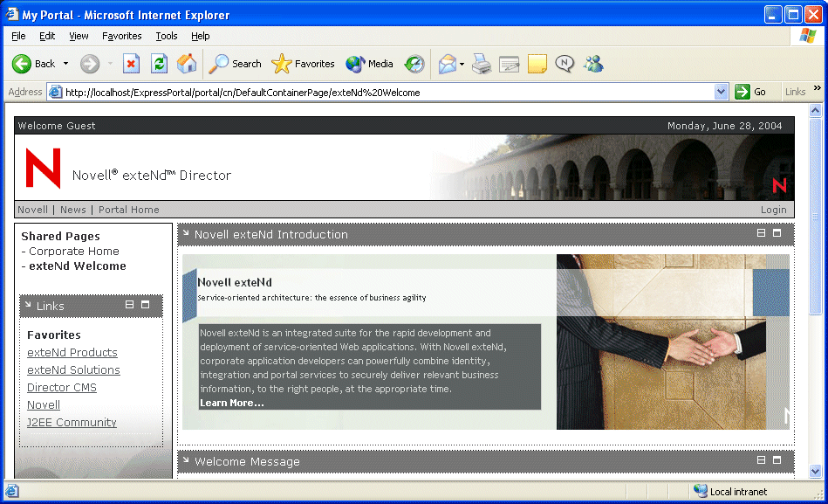Open the File menu
The height and width of the screenshot is (504, 828).
(x=18, y=36)
